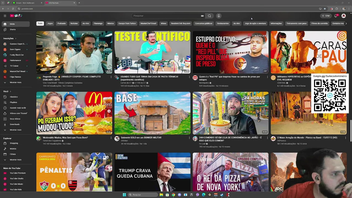352x198 pixels.
Task: Open options for Pegando Fogo video
Action: (111, 77)
